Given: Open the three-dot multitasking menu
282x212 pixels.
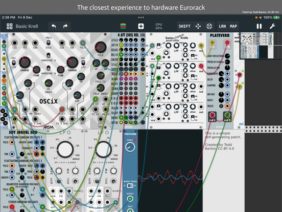Looking at the screenshot, I should [141, 17].
